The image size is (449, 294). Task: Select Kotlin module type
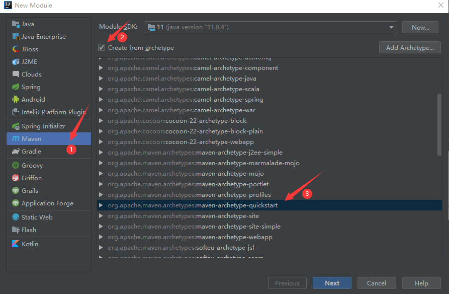[x=49, y=244]
